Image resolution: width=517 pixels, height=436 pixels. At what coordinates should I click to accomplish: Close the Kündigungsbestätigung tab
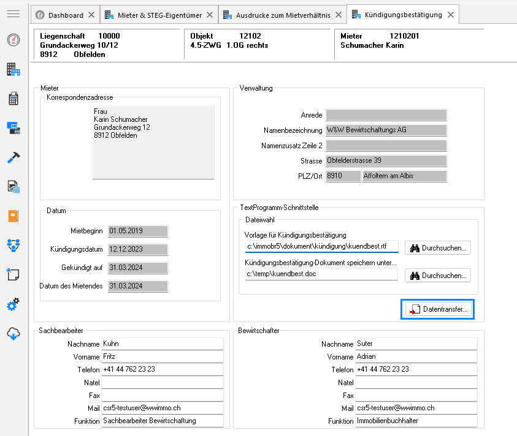coord(451,15)
